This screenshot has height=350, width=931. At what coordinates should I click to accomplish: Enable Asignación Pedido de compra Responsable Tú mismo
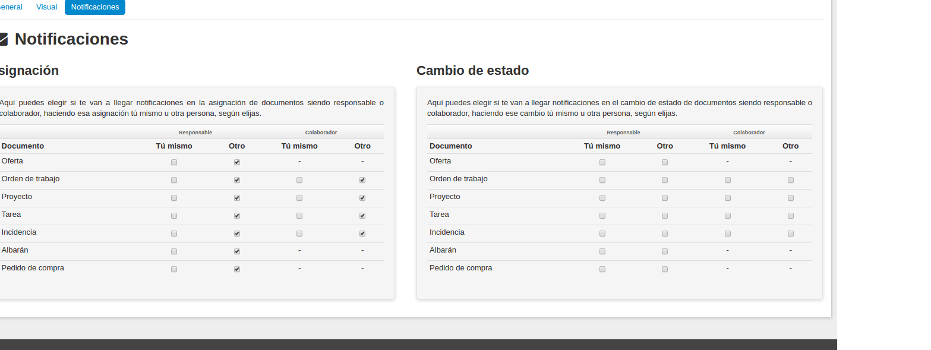174,269
